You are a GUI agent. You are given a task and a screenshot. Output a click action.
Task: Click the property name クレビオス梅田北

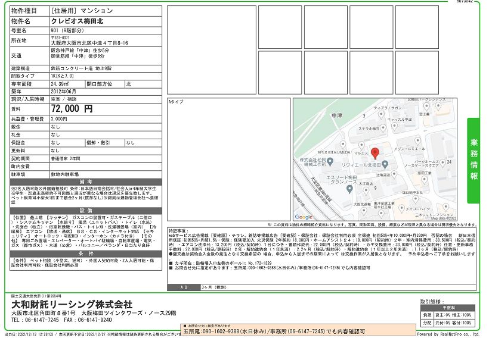coord(77,21)
